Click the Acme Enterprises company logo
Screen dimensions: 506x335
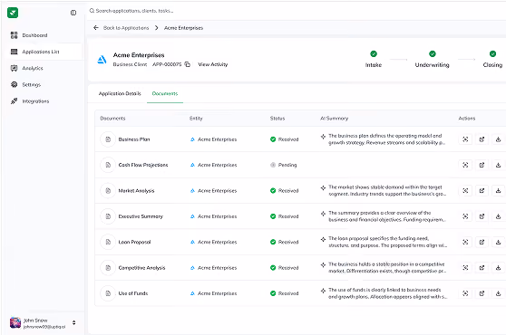tap(102, 60)
